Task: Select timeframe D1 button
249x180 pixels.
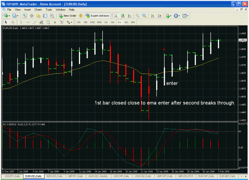Action: [x=120, y=22]
